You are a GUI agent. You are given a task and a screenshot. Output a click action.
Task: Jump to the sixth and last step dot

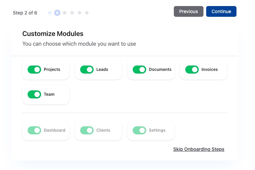[87, 13]
